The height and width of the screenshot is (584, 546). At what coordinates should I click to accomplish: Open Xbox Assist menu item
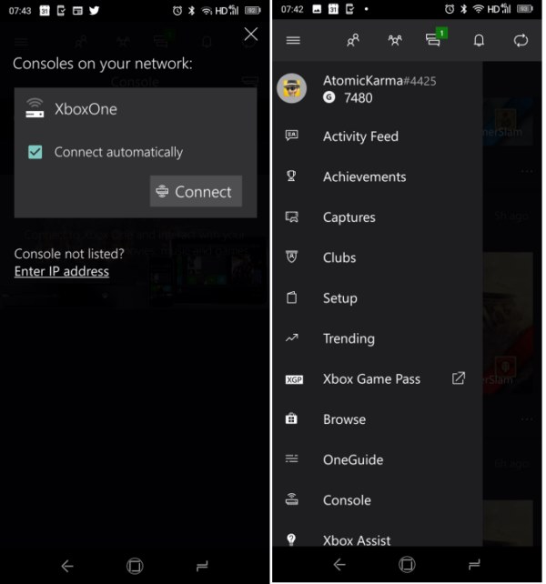[x=377, y=539]
